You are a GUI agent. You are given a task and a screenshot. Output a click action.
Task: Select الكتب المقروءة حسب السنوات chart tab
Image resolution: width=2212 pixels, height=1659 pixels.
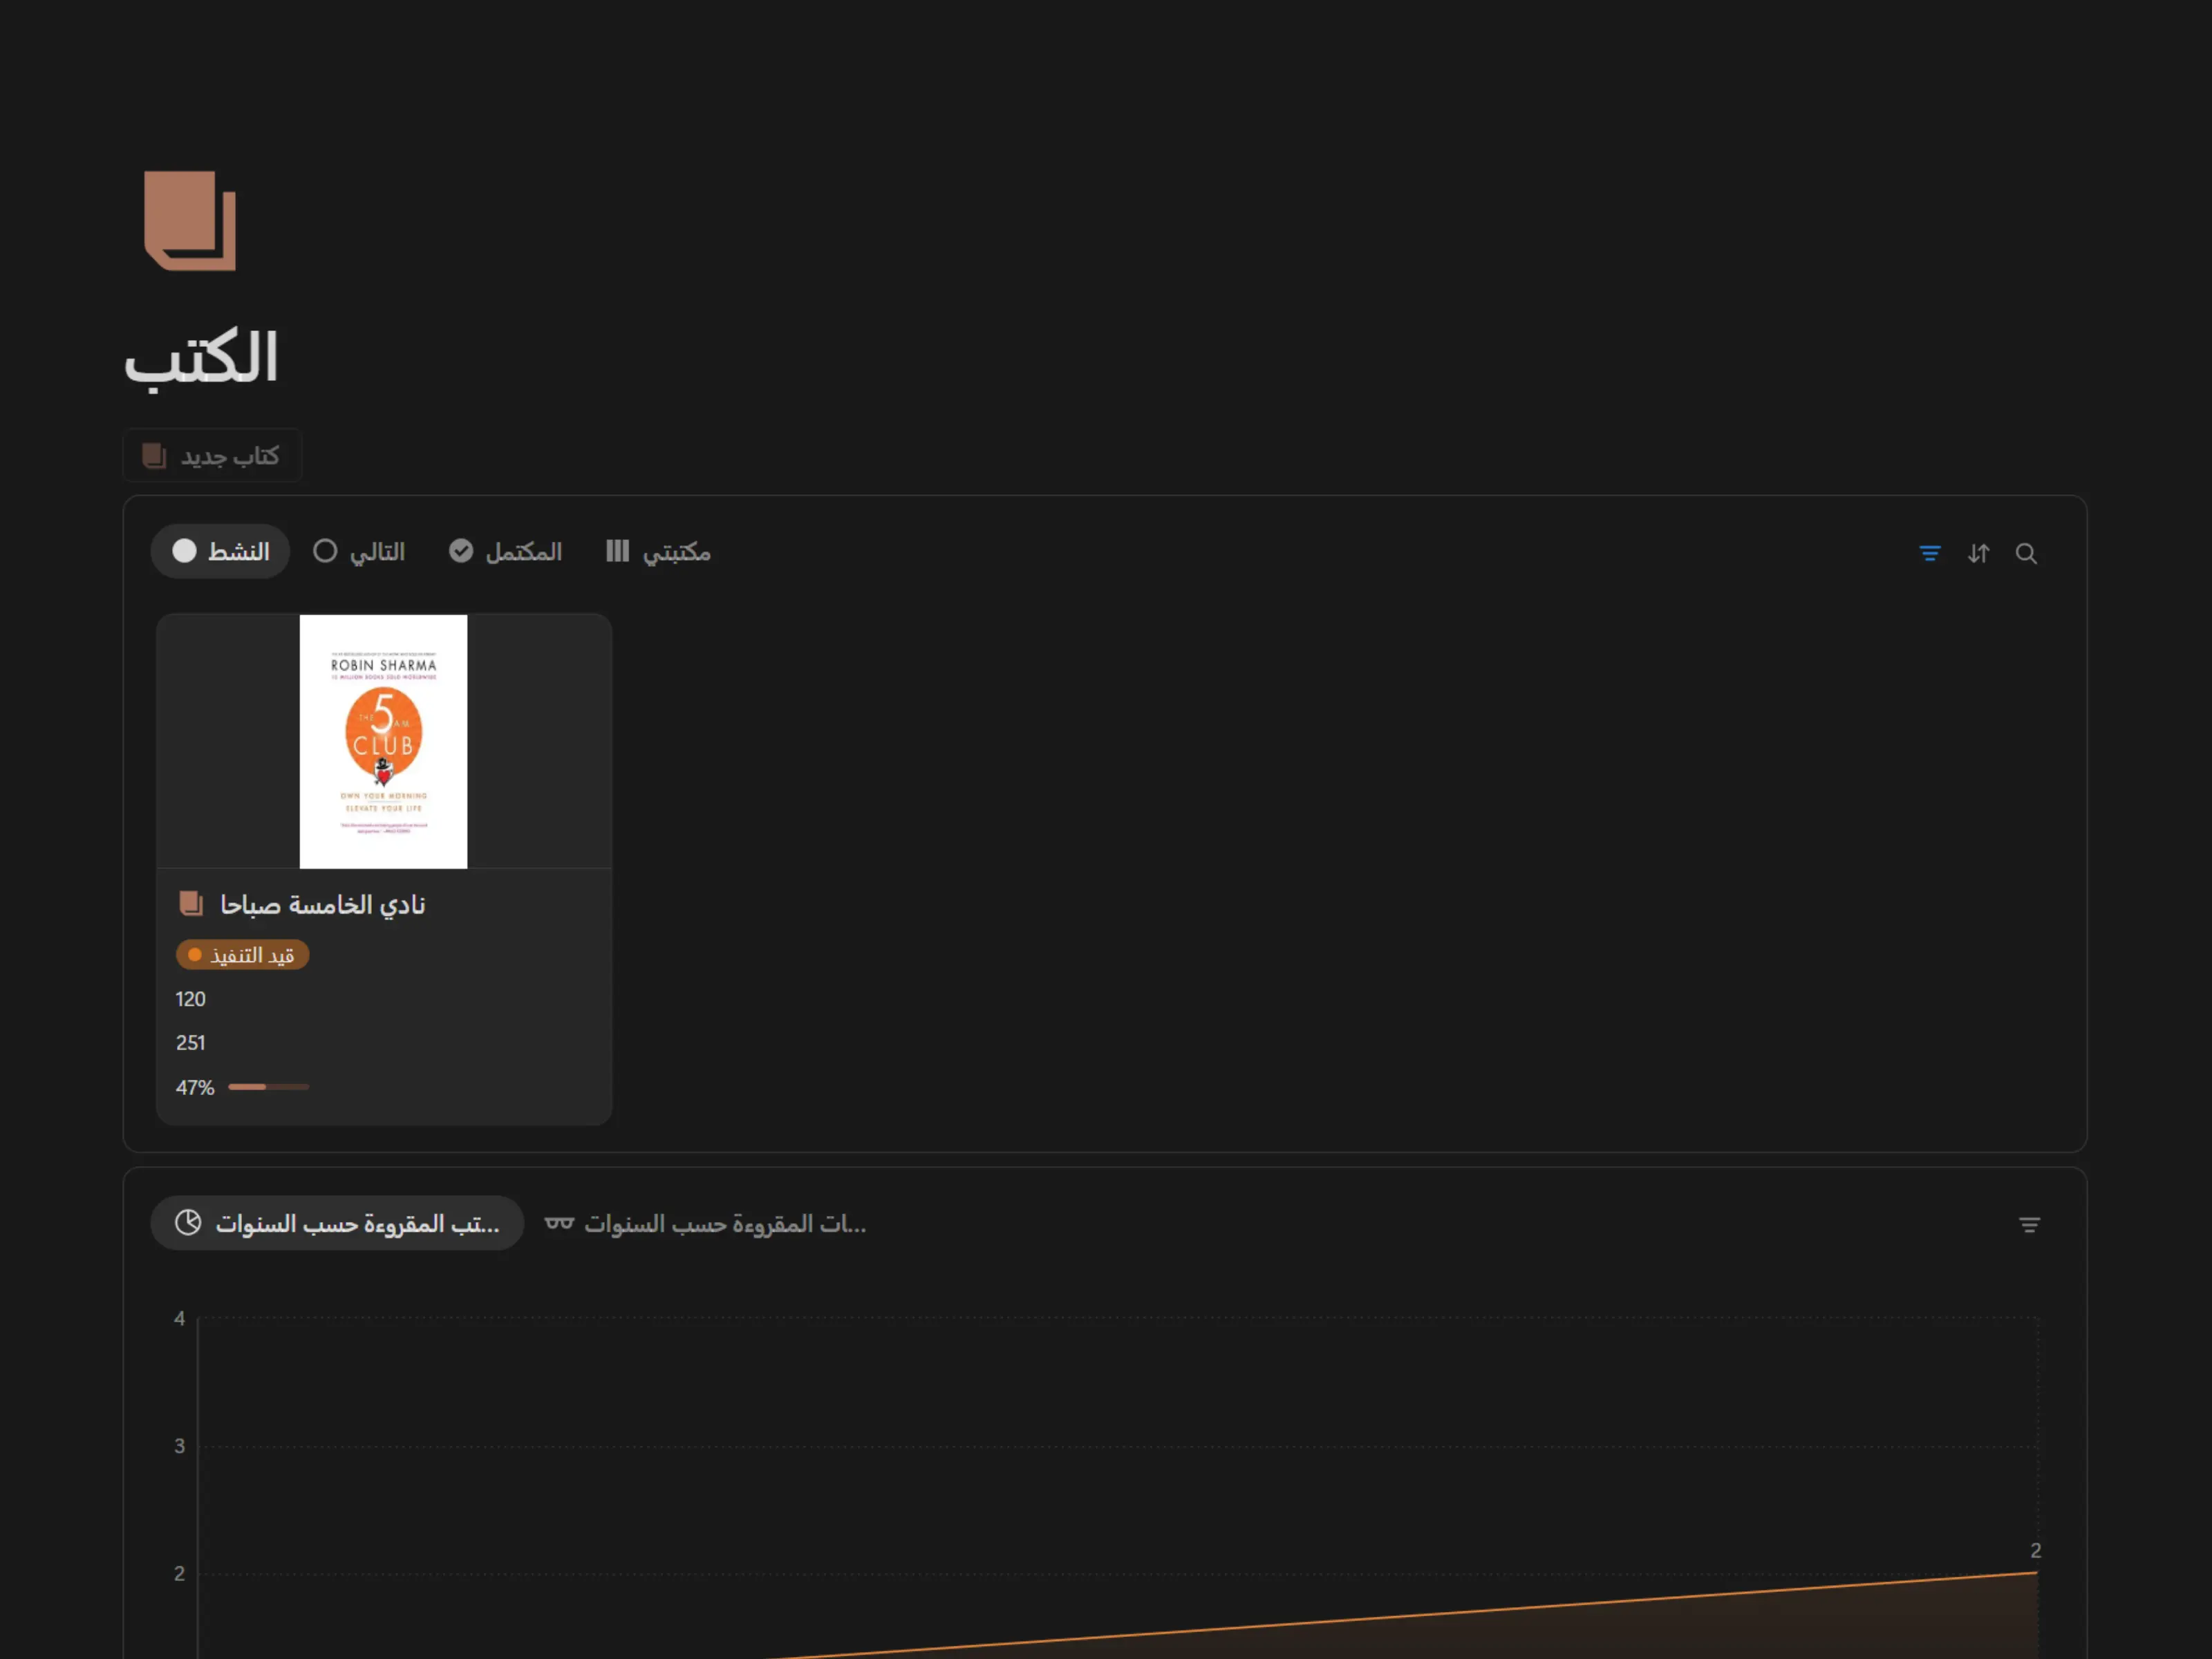pyautogui.click(x=357, y=1223)
